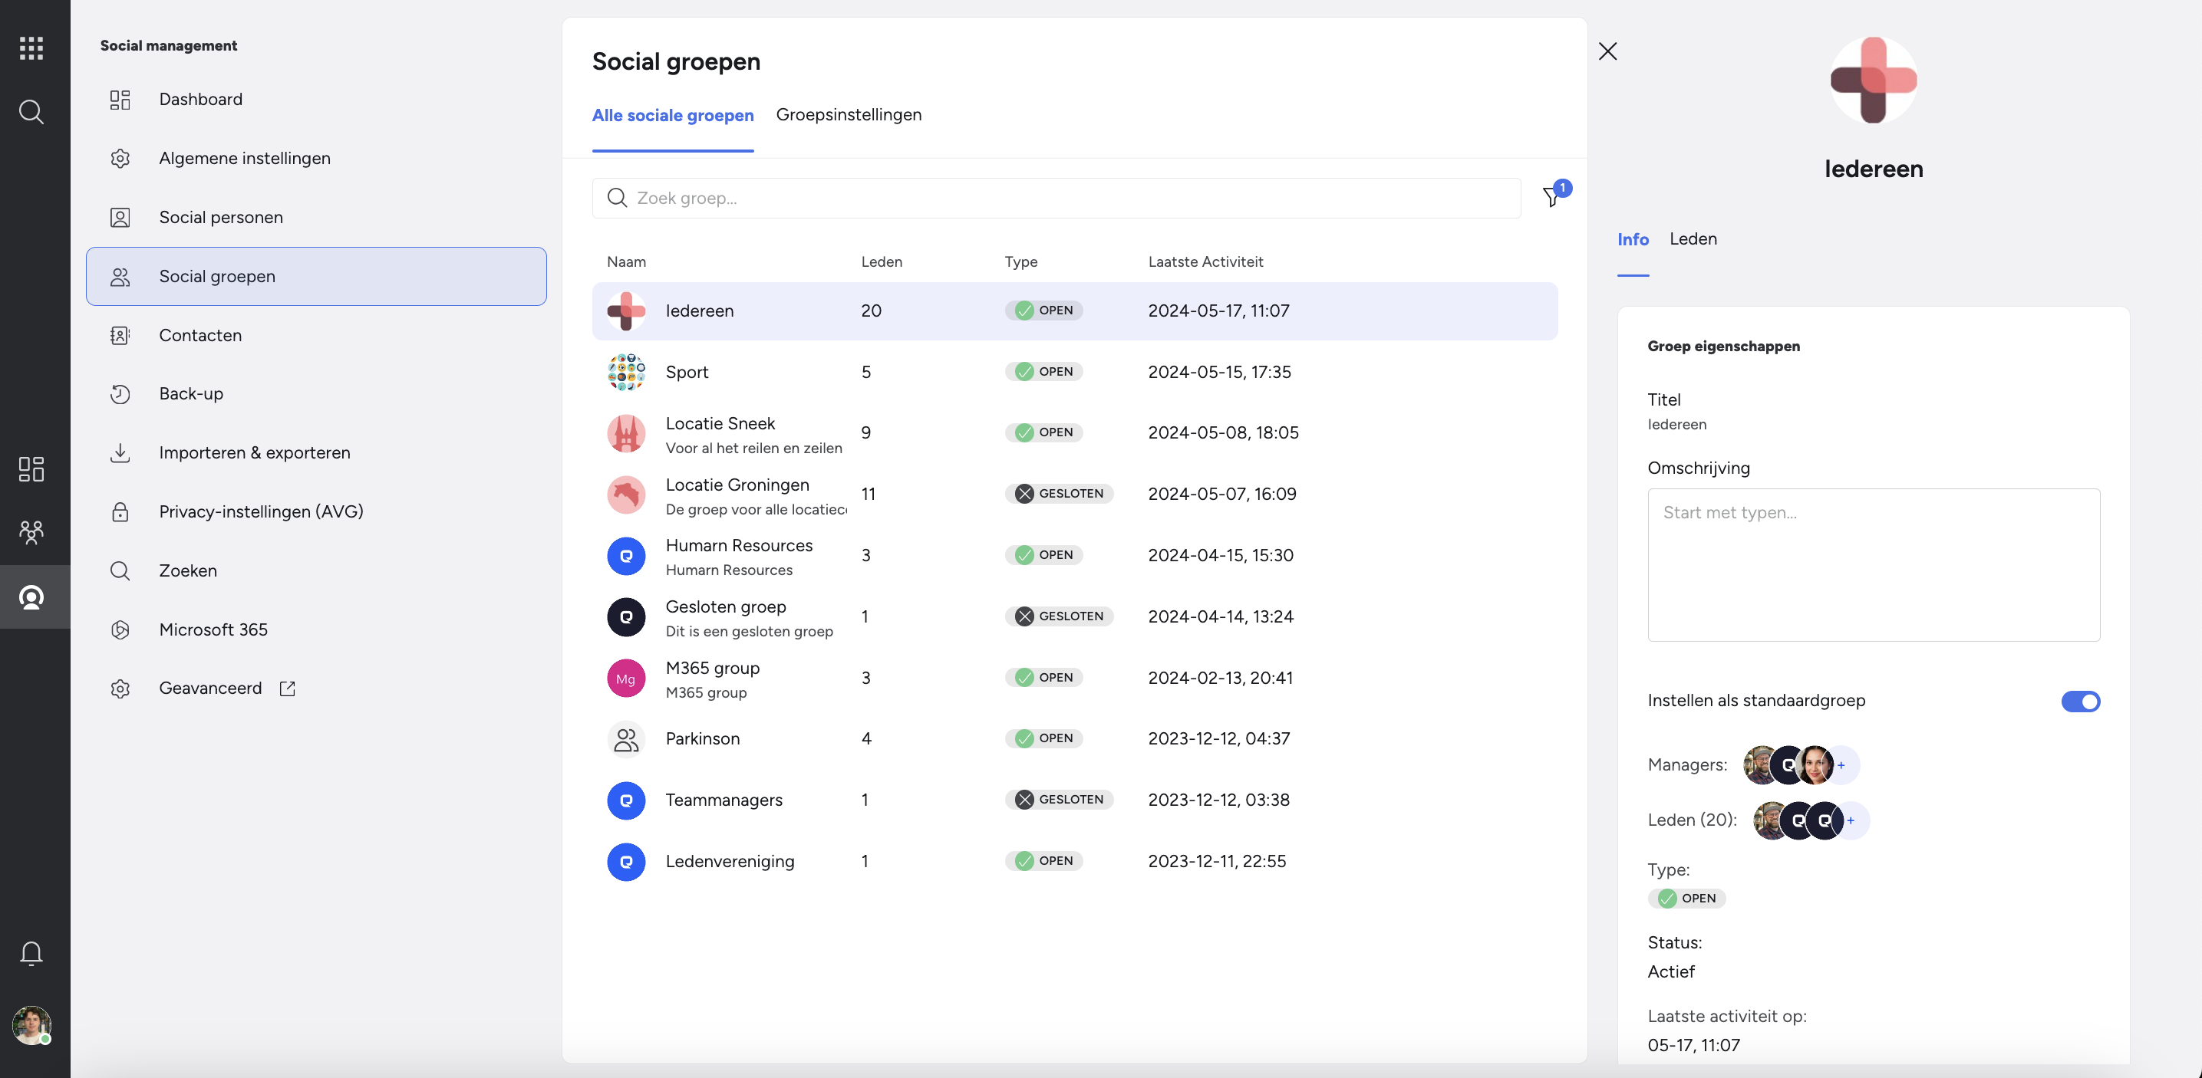Click the Omschrijving text area
2202x1078 pixels.
pos(1873,564)
